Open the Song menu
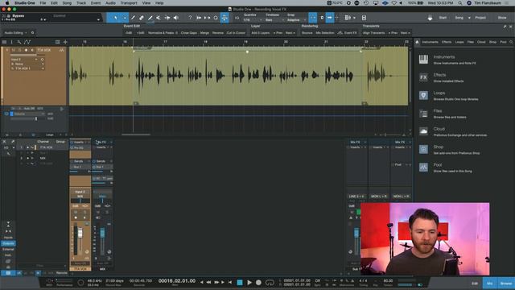The width and height of the screenshot is (515, 290). click(x=67, y=3)
